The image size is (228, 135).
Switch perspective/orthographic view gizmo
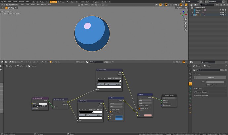pos(186,30)
